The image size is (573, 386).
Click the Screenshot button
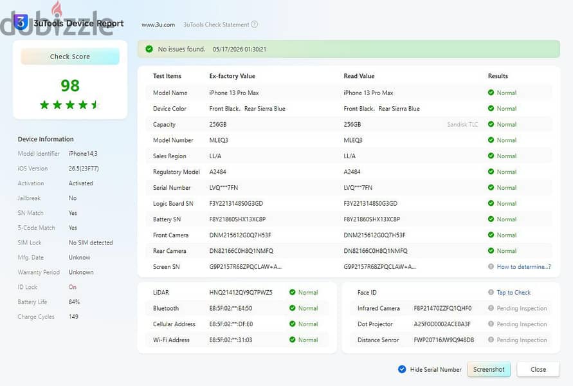pyautogui.click(x=489, y=369)
